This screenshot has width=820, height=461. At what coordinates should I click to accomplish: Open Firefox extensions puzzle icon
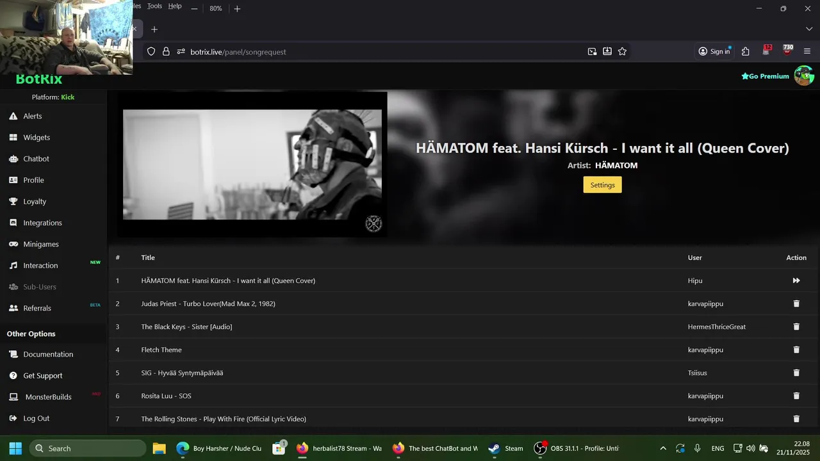[746, 52]
